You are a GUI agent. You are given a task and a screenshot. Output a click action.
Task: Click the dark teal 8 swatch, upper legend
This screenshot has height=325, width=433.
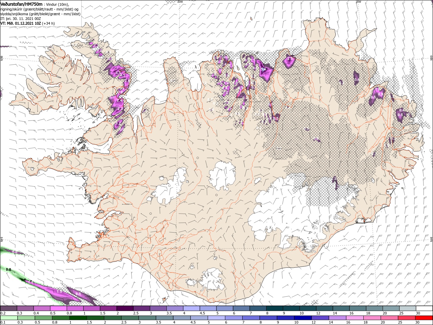[275, 308]
